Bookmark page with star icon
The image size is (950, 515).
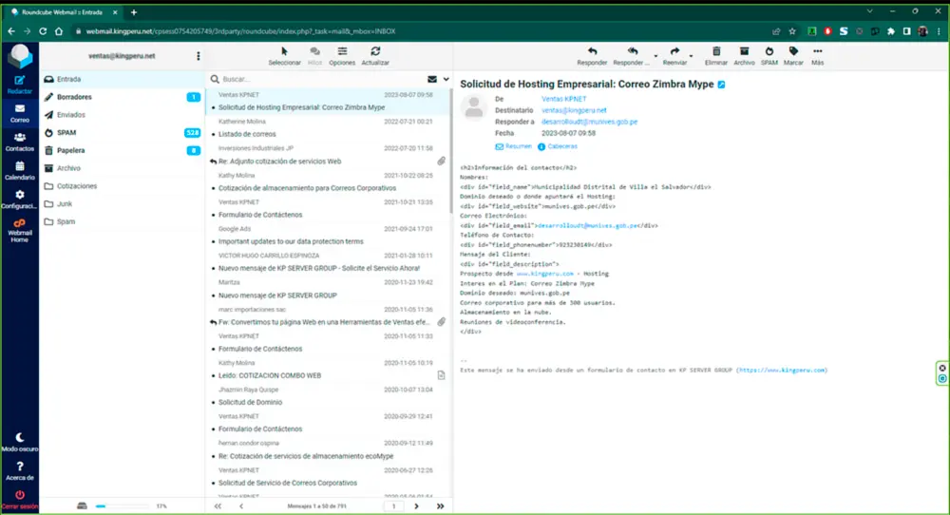[x=792, y=31]
